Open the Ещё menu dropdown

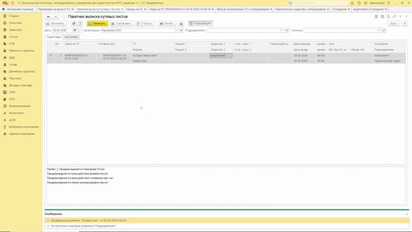tap(393, 23)
